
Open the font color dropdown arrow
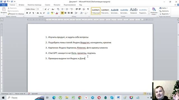(x=59, y=13)
